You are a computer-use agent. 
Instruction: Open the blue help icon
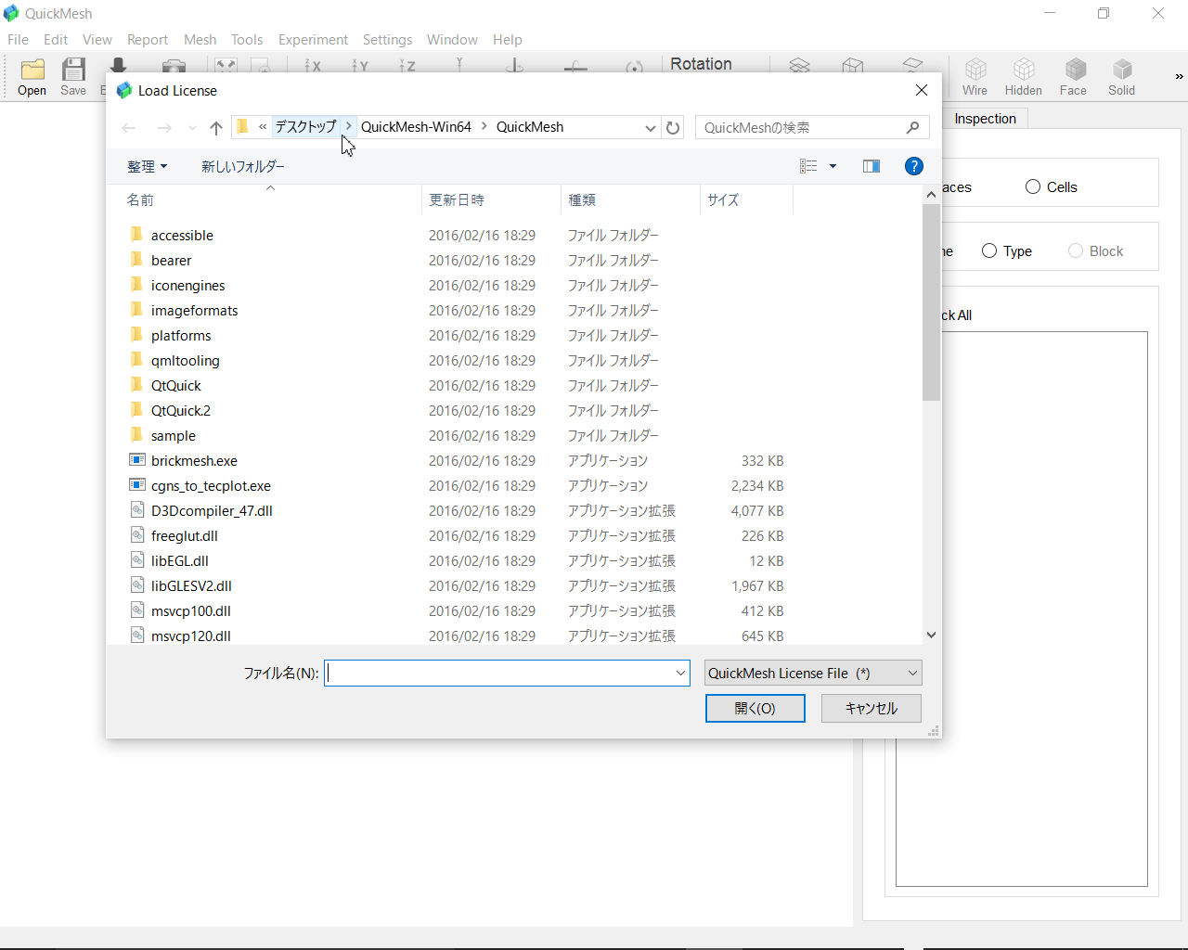tap(914, 166)
